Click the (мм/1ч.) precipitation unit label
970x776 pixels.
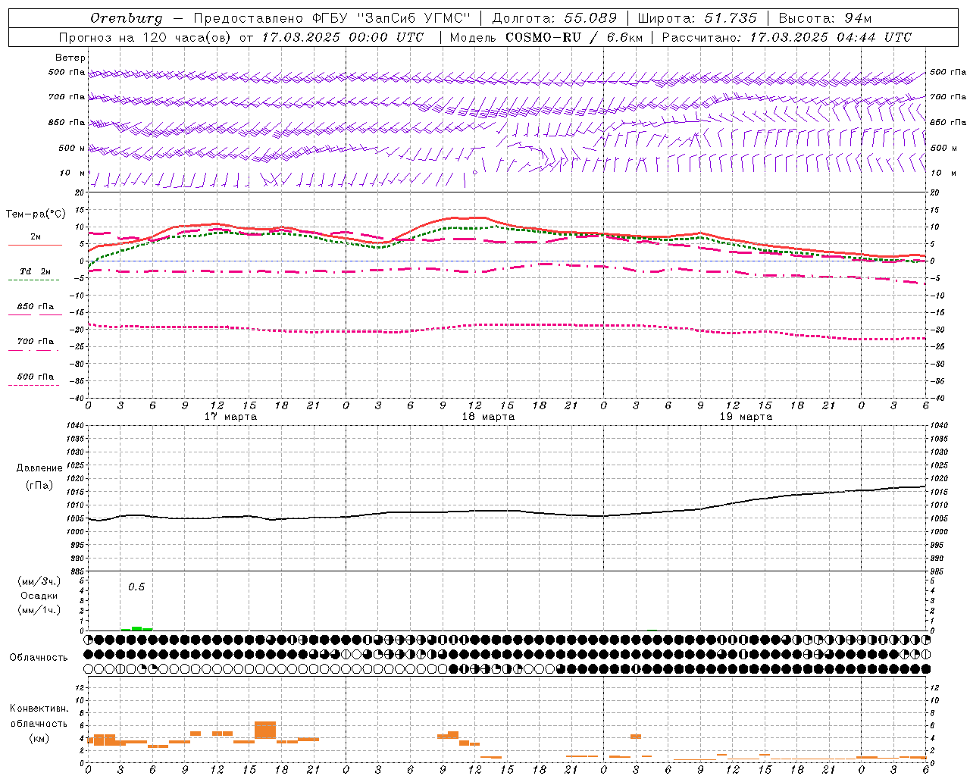(39, 610)
